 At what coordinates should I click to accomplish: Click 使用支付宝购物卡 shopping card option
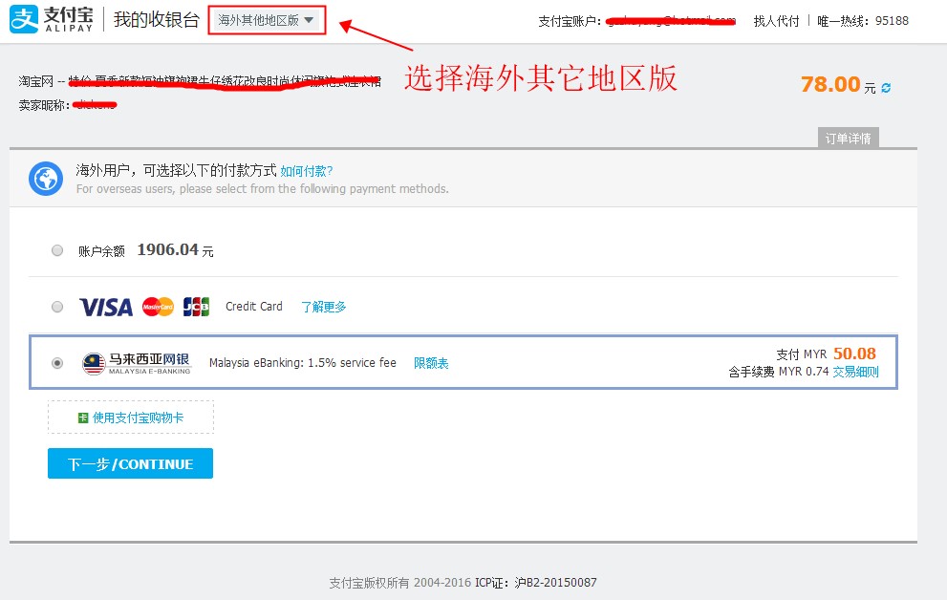coord(131,418)
